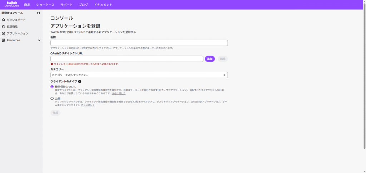Open the サポート menu item
The height and width of the screenshot is (173, 366).
tap(66, 5)
